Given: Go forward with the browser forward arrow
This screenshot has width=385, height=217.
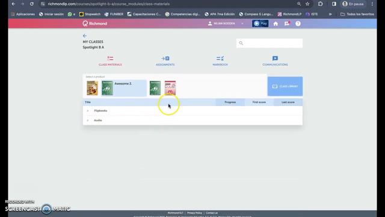Looking at the screenshot, I should pyautogui.click(x=22, y=4).
